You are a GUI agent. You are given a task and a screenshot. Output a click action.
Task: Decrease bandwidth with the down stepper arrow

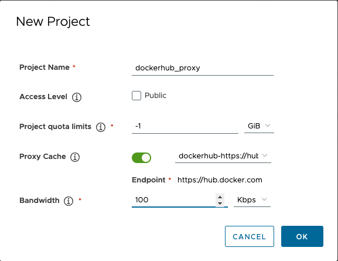[220, 204]
